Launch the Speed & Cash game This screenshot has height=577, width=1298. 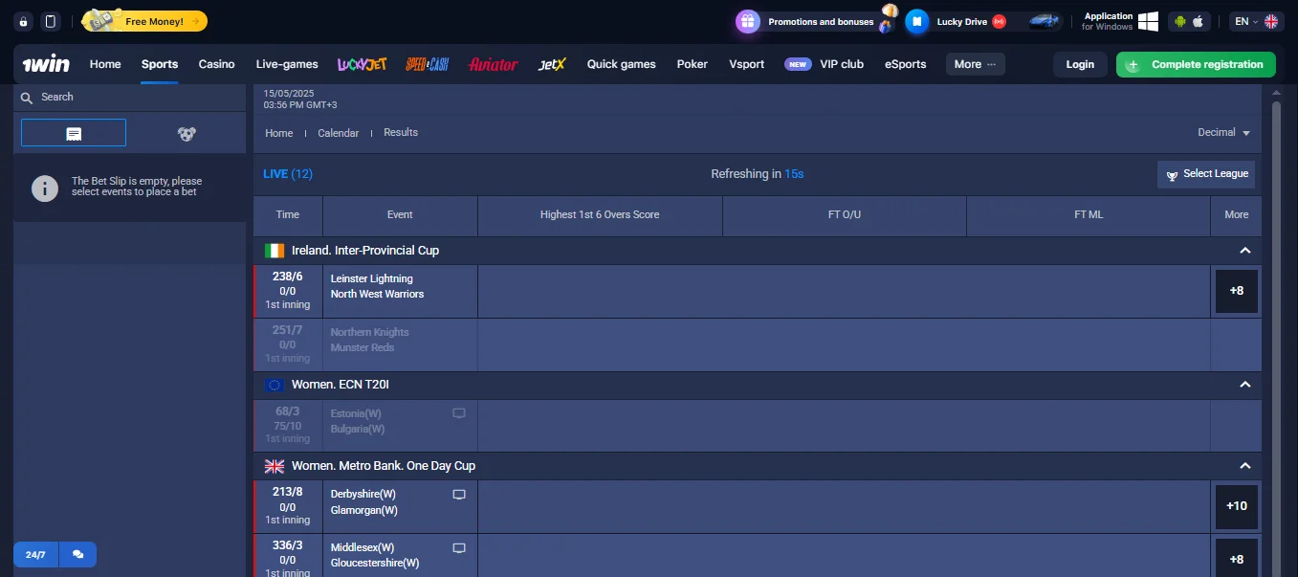(428, 64)
